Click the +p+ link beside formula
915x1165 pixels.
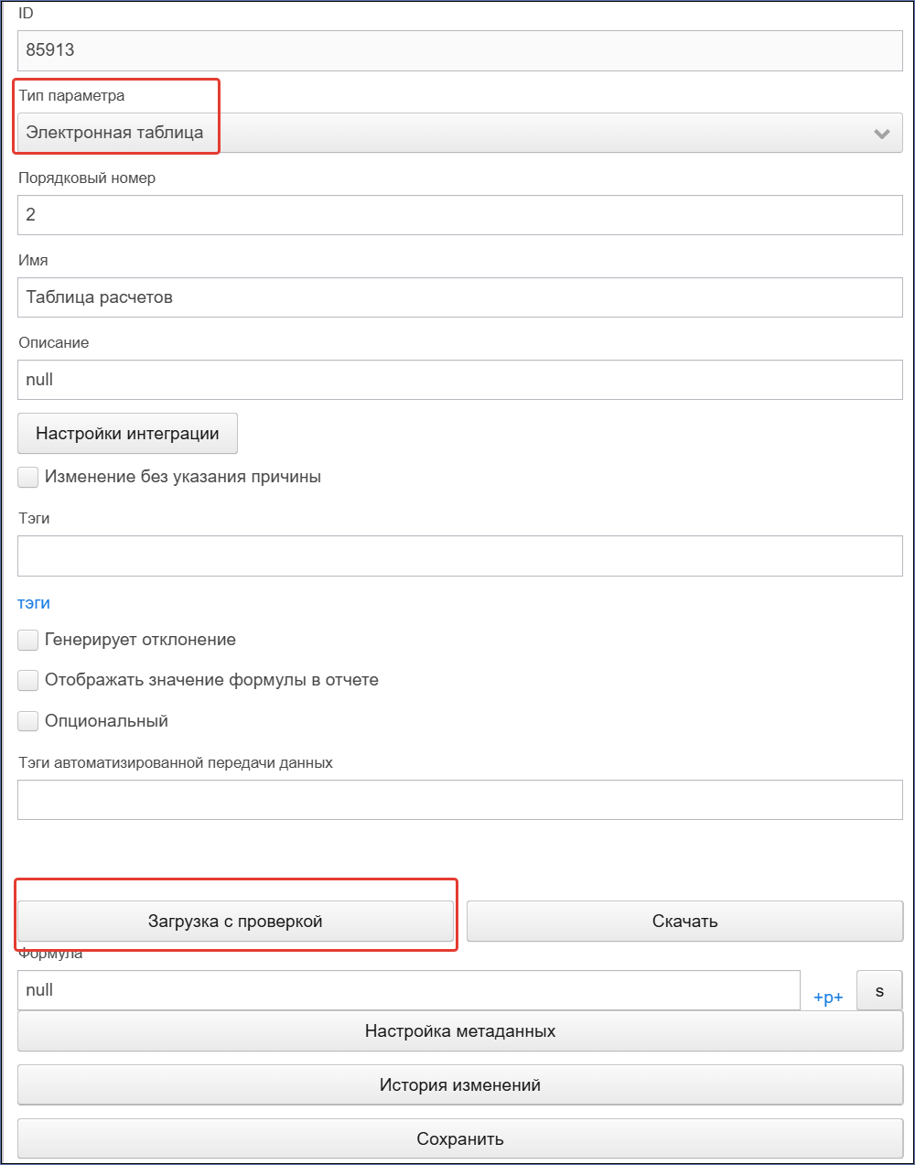[828, 998]
